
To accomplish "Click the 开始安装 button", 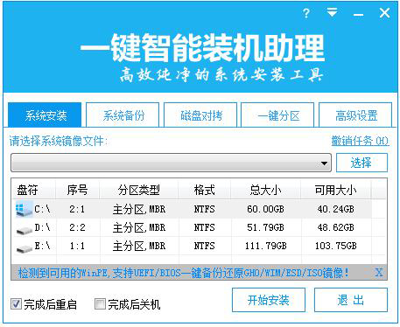I will [x=269, y=300].
